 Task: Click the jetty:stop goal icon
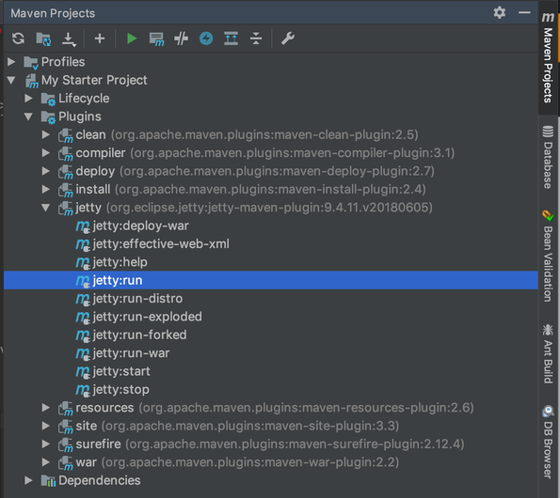tap(83, 390)
